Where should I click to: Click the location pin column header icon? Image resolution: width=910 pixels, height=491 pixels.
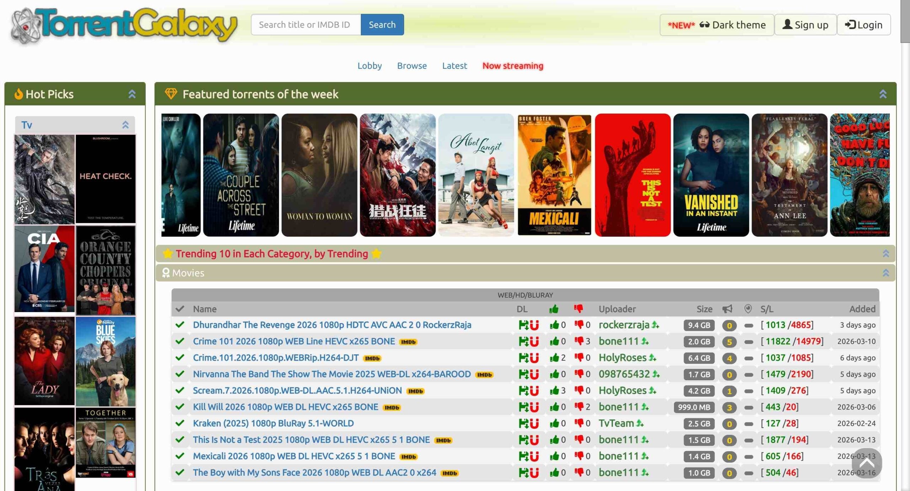pos(748,309)
